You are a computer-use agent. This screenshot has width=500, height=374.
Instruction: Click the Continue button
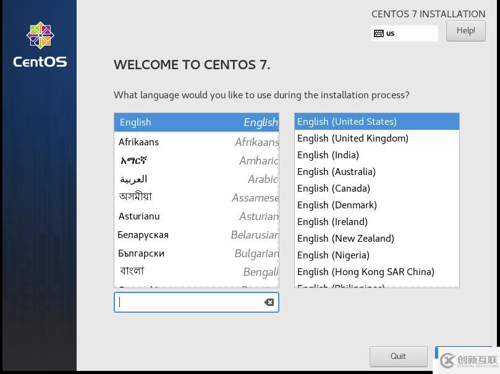[470, 356]
